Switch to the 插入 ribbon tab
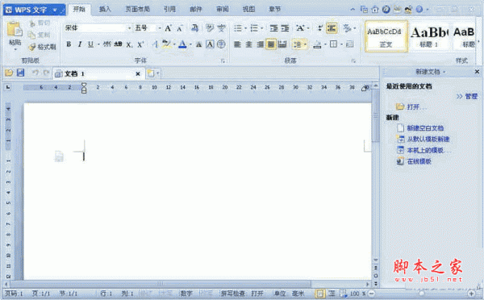 (x=105, y=9)
